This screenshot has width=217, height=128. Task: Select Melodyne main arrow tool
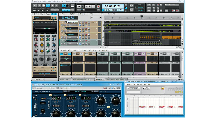pyautogui.click(x=143, y=88)
